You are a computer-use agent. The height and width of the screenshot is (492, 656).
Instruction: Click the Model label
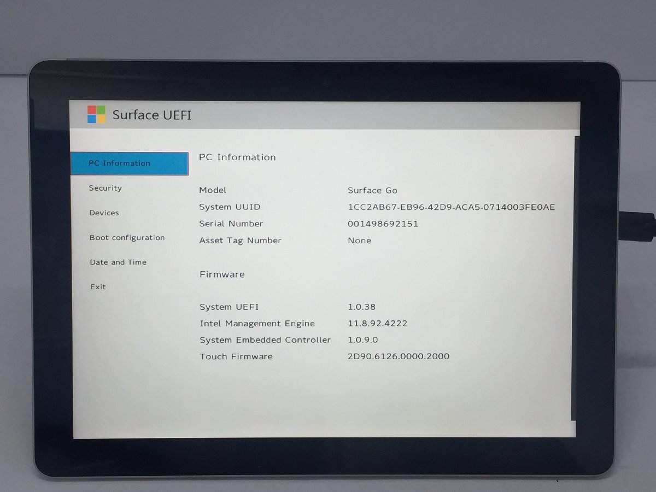point(213,190)
